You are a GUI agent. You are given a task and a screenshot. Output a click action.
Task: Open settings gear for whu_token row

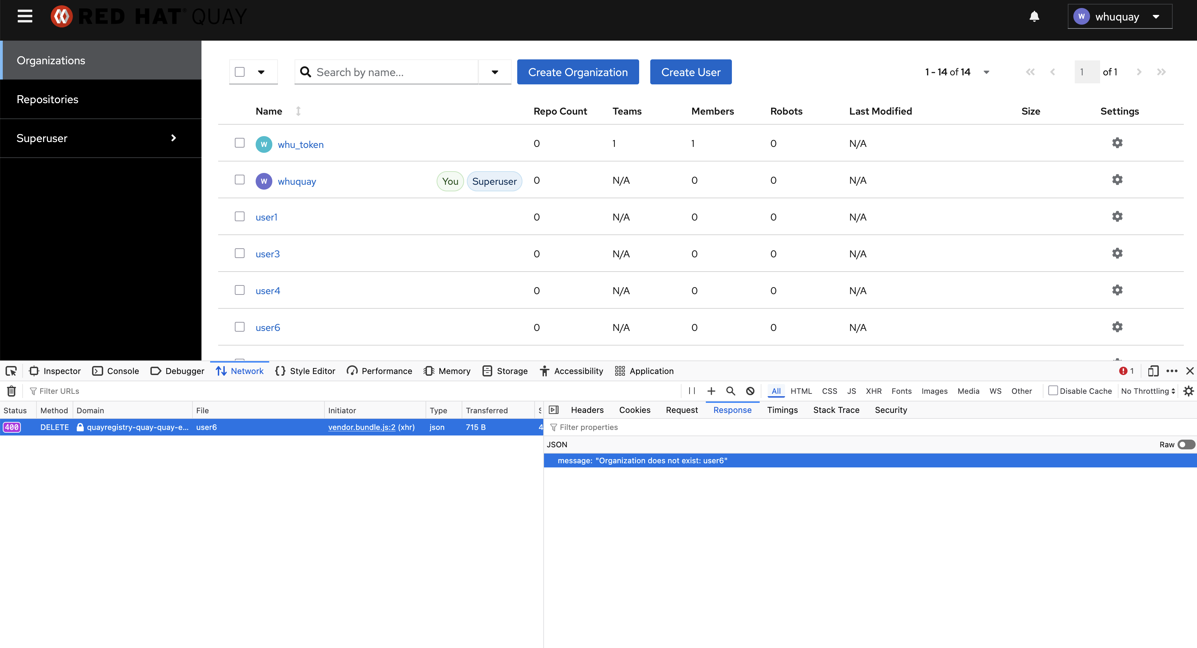pos(1117,143)
